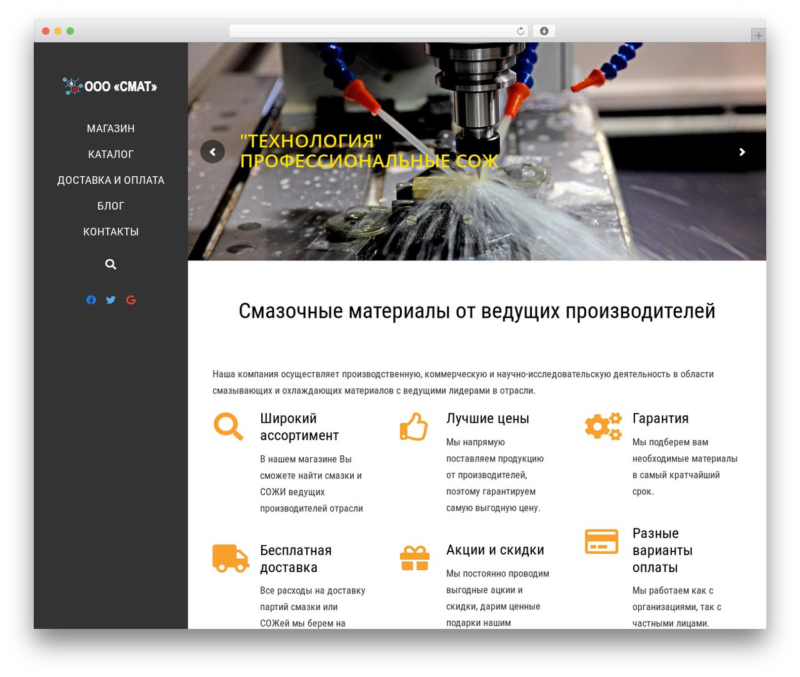
Task: Click the "ТЕХНОЛОГИЯ" ПРОФЕССИОНАЛЬНЫЕ СОЖ slide caption
Action: pyautogui.click(x=369, y=151)
